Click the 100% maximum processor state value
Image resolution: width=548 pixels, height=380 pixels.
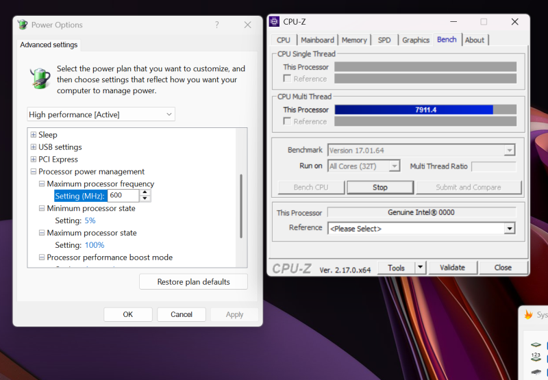point(95,245)
